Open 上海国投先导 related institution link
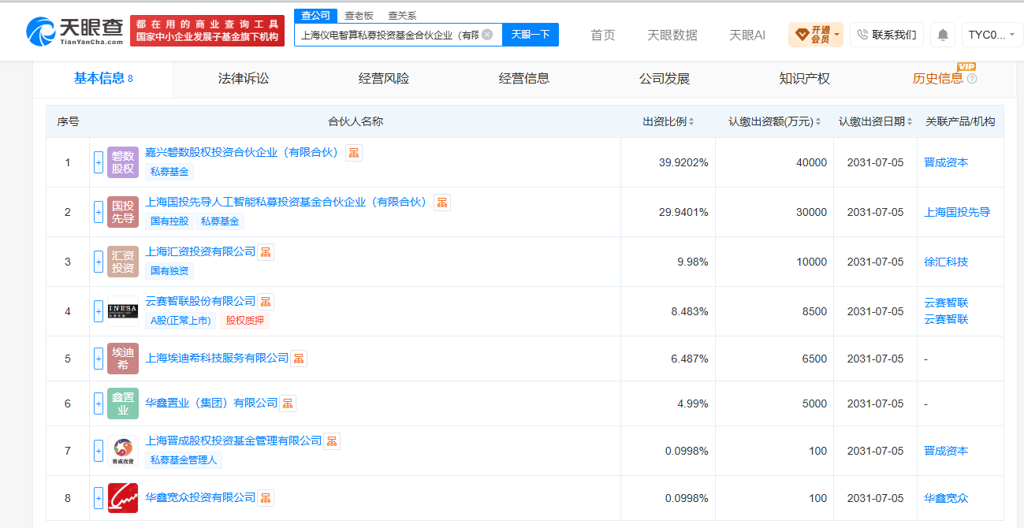 point(957,212)
